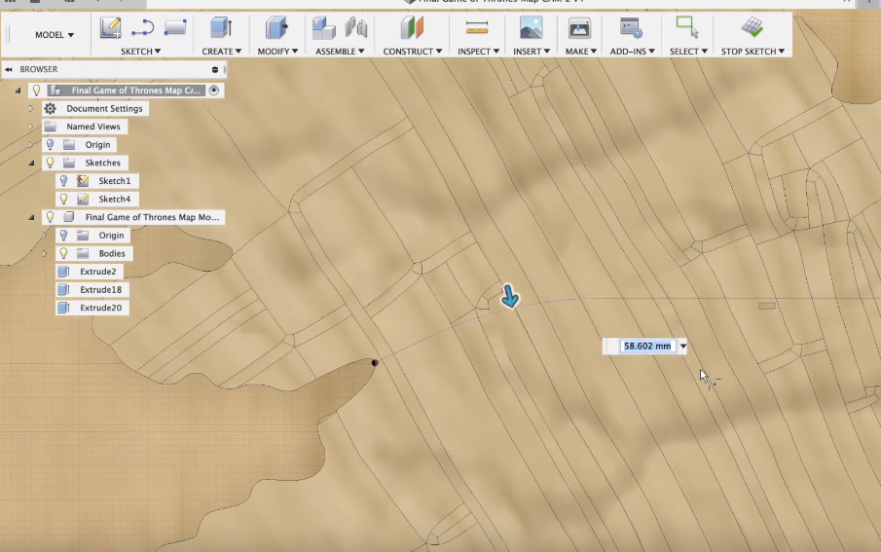
Task: Collapse the root document tree node
Action: pos(18,90)
